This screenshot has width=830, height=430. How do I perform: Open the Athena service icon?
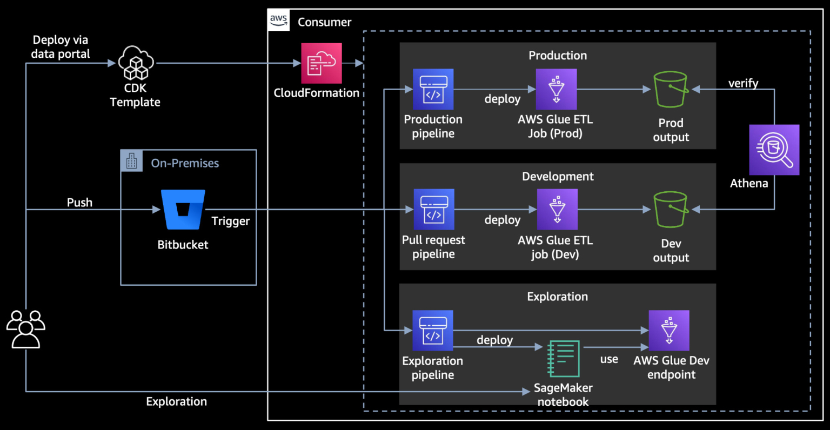(774, 150)
